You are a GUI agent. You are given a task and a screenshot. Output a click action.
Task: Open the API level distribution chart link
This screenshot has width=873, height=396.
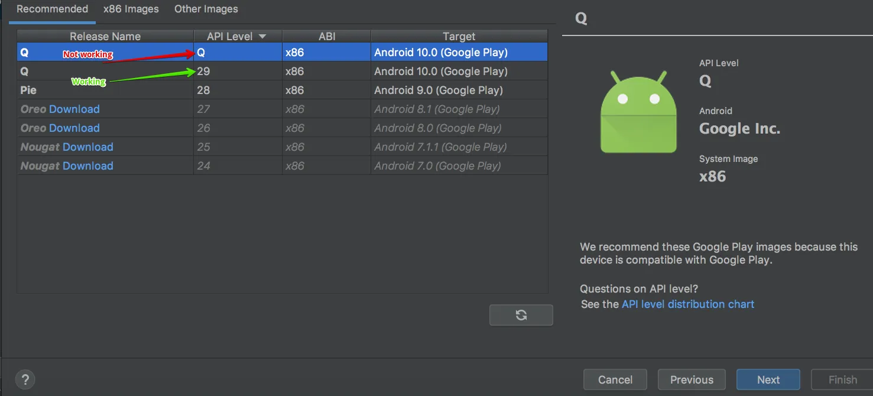coord(688,304)
